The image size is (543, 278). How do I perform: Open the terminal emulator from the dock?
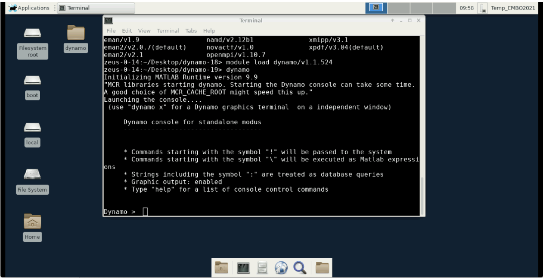(x=243, y=268)
